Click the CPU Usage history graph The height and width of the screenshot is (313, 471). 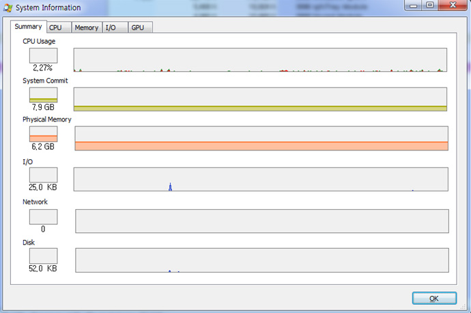pyautogui.click(x=260, y=60)
